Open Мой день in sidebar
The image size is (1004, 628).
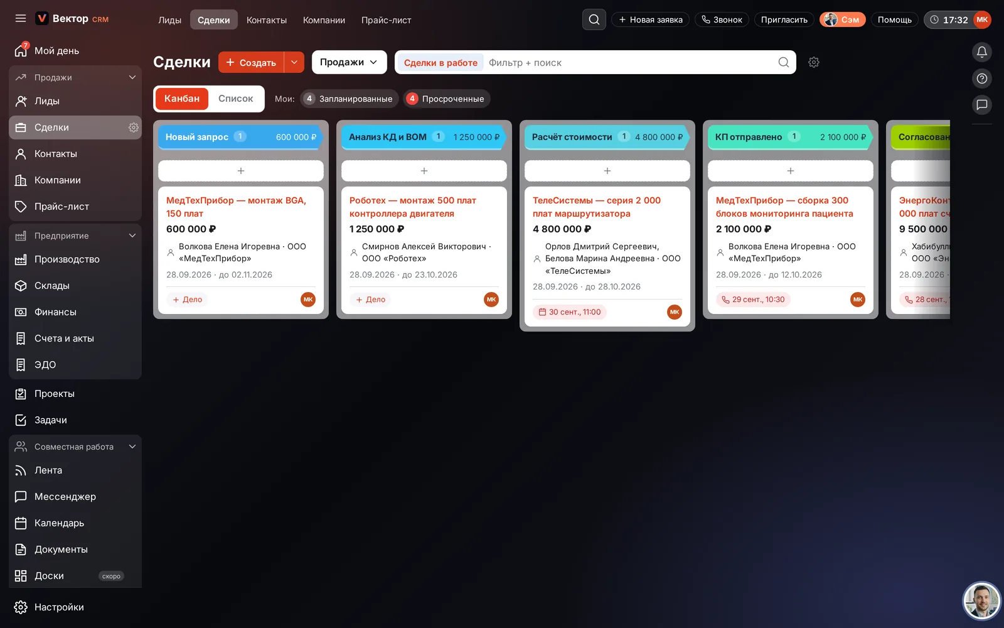[x=75, y=51]
